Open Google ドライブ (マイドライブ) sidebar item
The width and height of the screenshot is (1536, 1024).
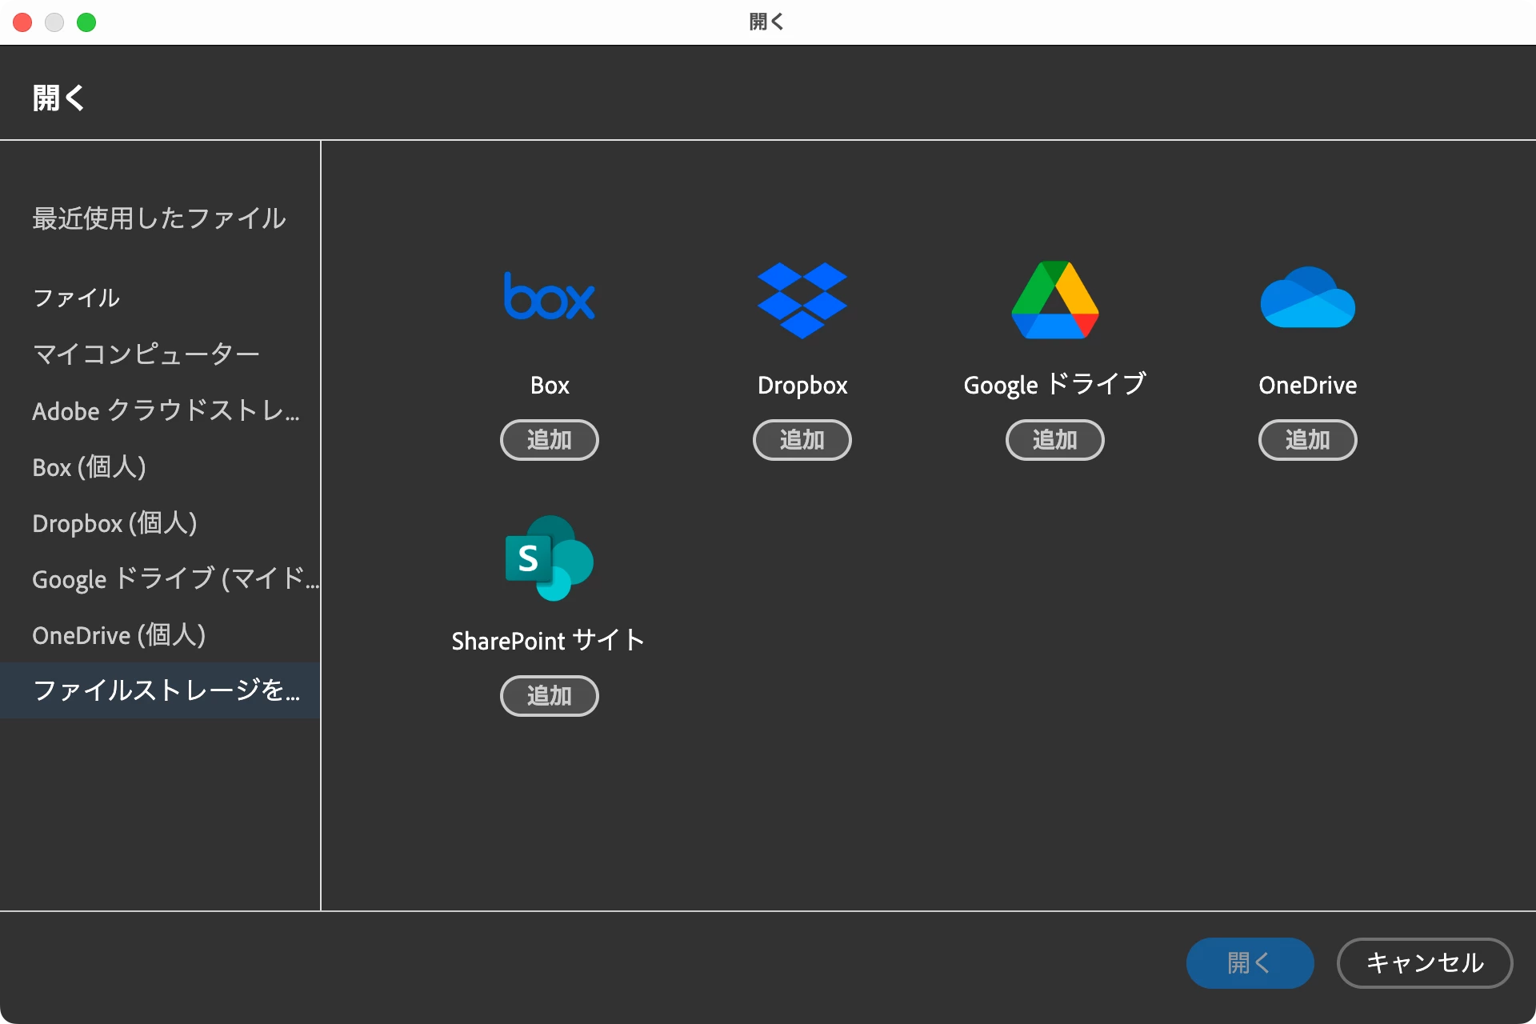[174, 578]
